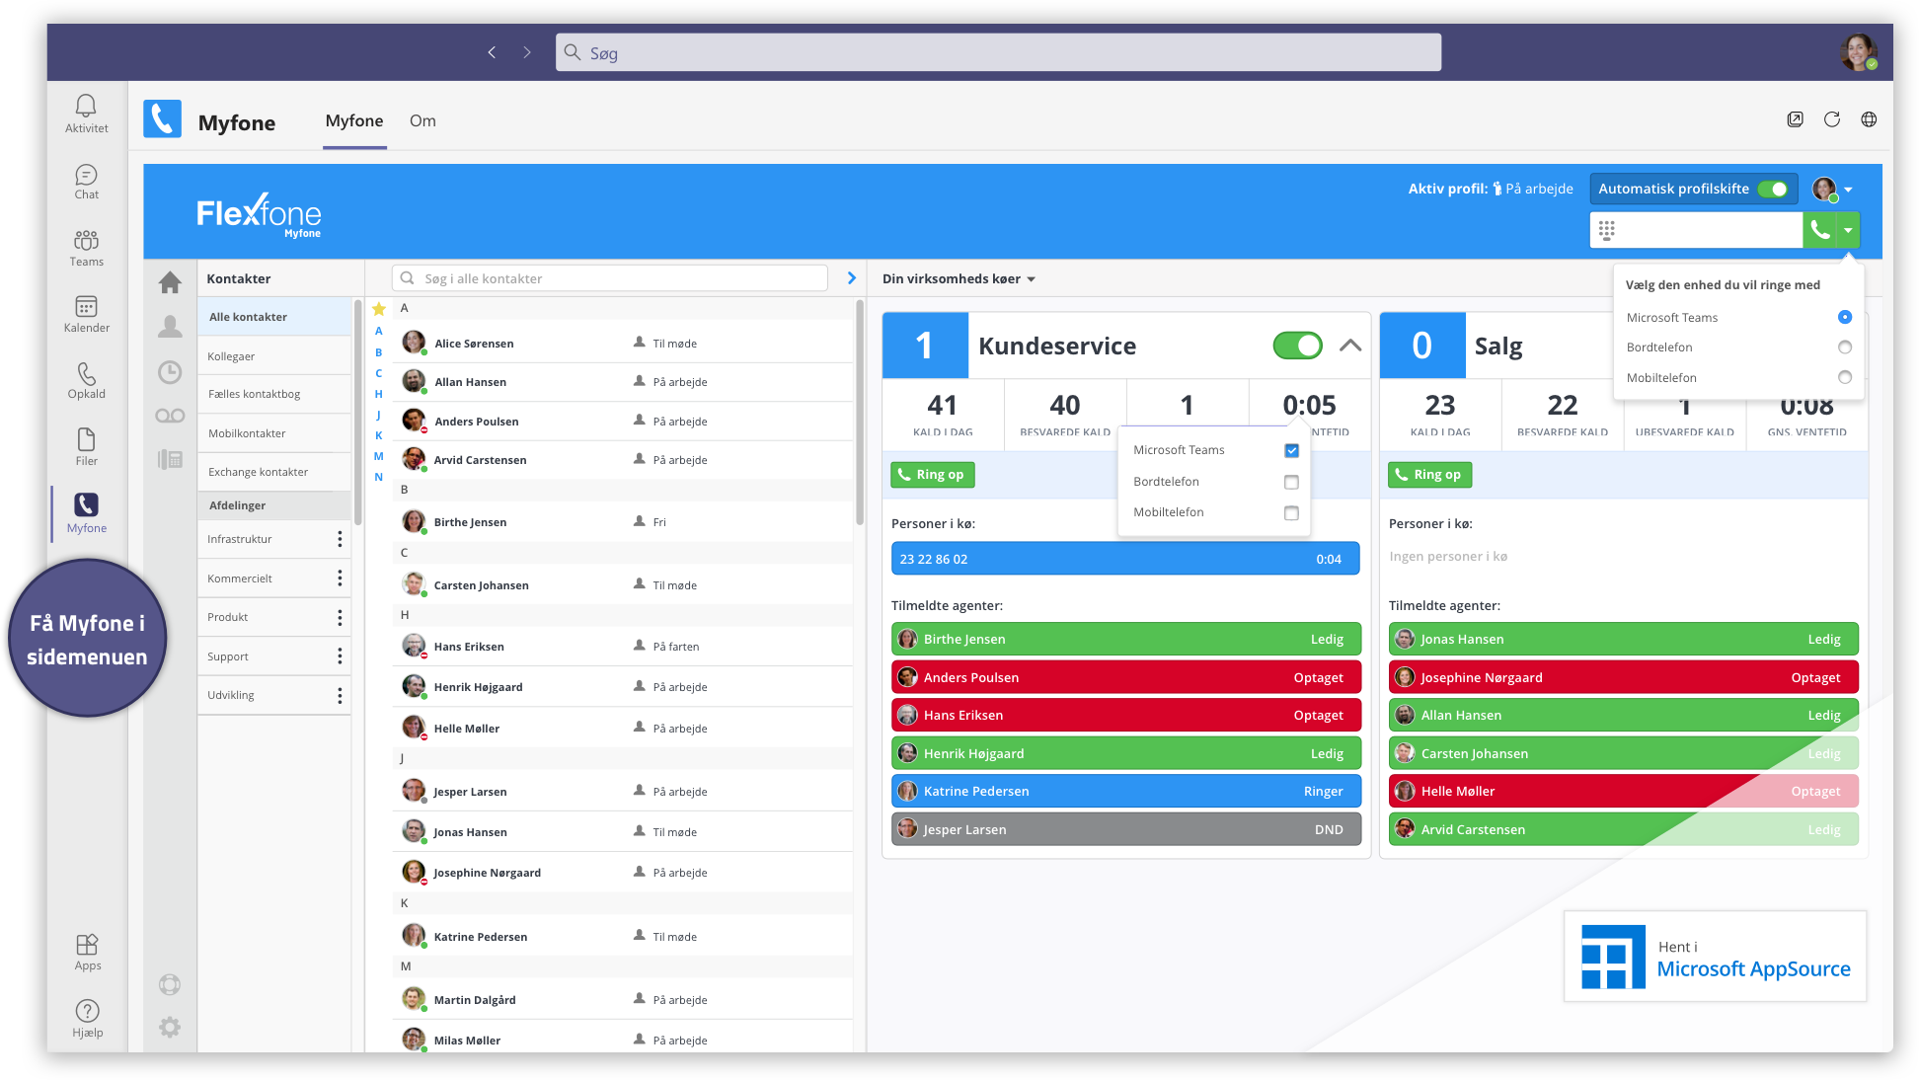Click Ring op in Salg
This screenshot has width=1919, height=1080.
1430,475
